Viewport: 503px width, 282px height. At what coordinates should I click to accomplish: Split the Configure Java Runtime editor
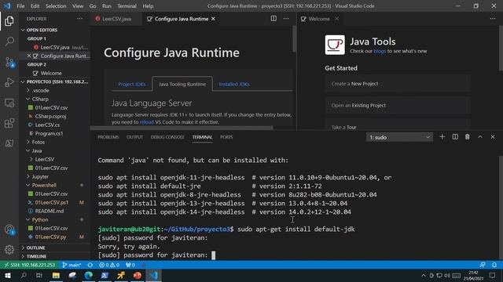[274, 19]
